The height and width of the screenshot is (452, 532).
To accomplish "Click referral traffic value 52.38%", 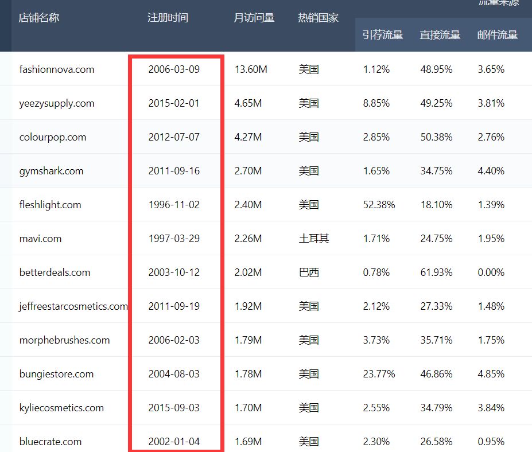I will [x=379, y=205].
